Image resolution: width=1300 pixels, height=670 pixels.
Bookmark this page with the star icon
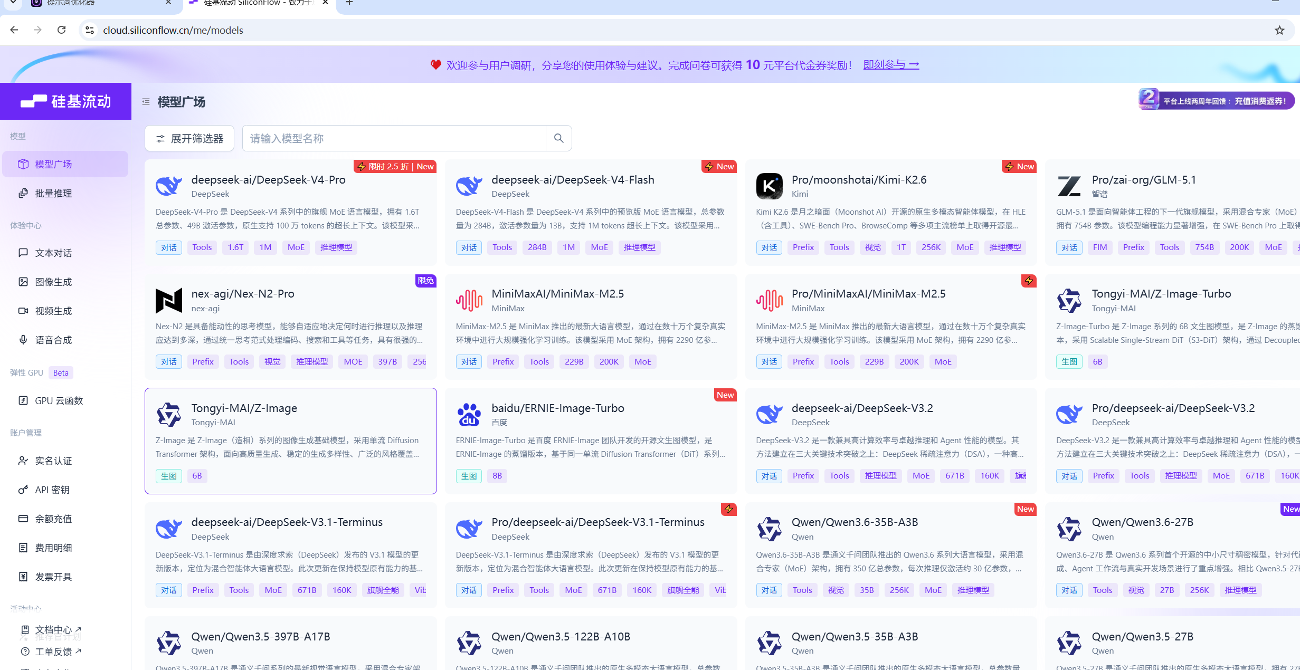click(x=1279, y=30)
